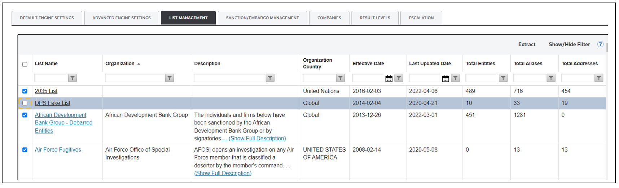Viewport: 619px width, 188px height.
Task: Click the Extract button
Action: tap(527, 44)
